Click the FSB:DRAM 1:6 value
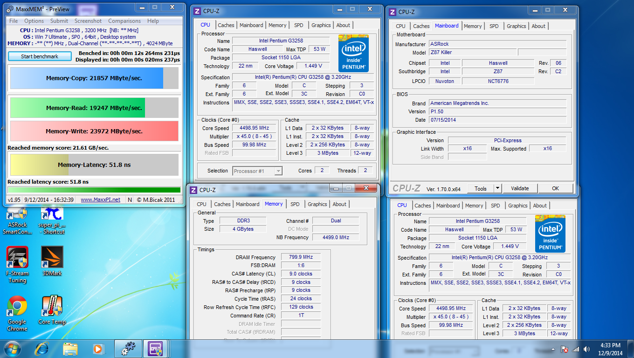This screenshot has width=634, height=358. click(x=301, y=266)
